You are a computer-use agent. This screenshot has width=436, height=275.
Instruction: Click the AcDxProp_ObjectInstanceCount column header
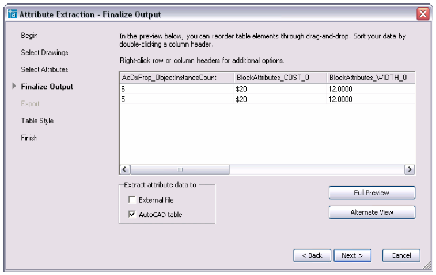tap(177, 78)
